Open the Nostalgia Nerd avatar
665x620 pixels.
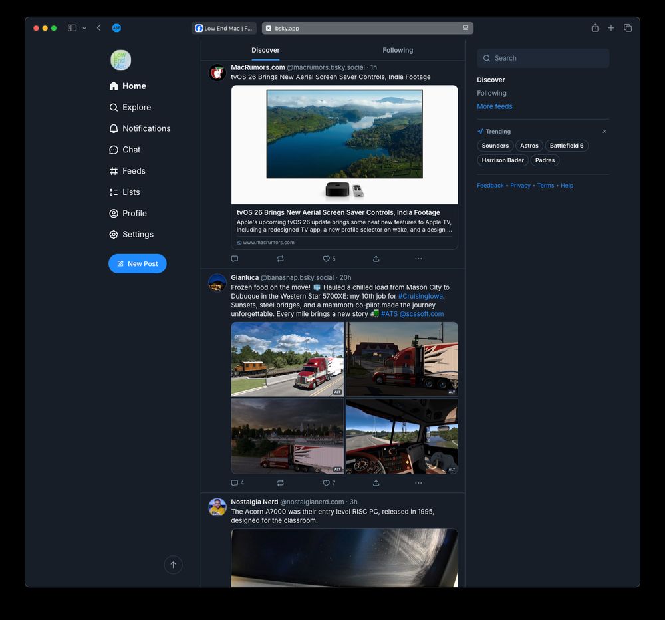point(217,507)
